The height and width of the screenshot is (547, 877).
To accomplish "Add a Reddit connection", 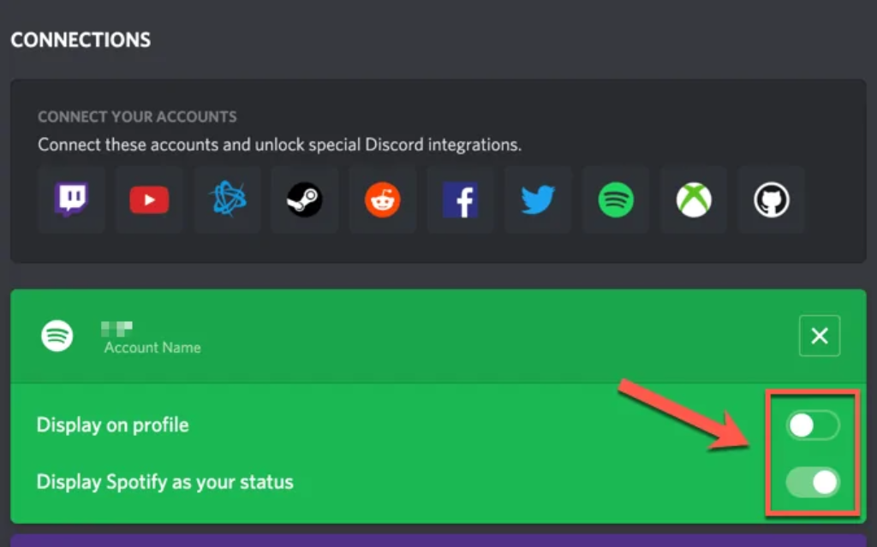I will pyautogui.click(x=382, y=199).
